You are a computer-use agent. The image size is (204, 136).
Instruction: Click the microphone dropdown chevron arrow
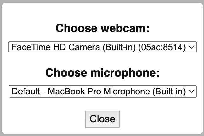click(x=191, y=92)
